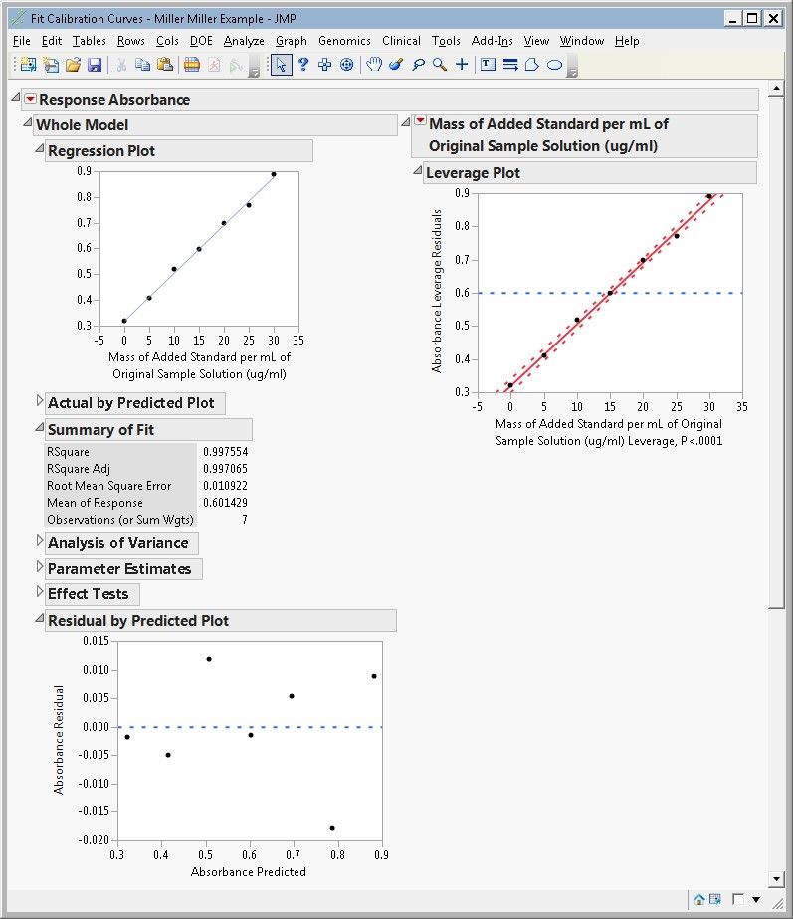The width and height of the screenshot is (793, 919).
Task: Select the oval shape tool
Action: coord(554,65)
